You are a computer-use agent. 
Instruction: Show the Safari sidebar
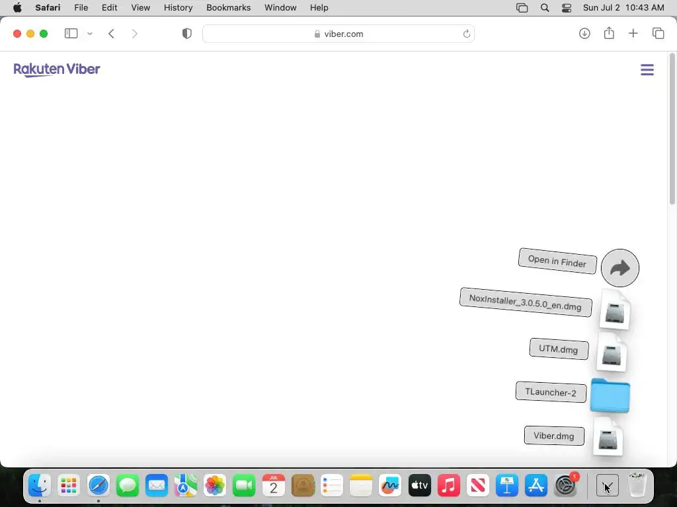click(71, 34)
